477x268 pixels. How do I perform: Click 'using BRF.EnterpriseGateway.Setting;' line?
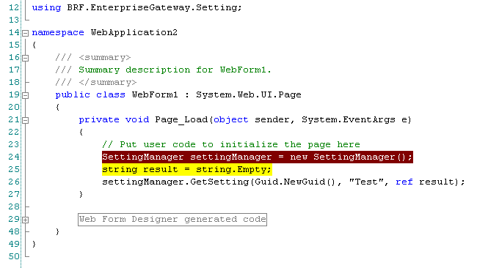point(137,7)
